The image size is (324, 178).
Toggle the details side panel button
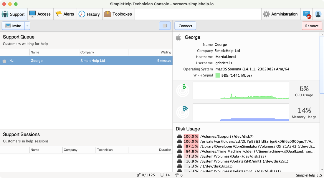(x=165, y=26)
